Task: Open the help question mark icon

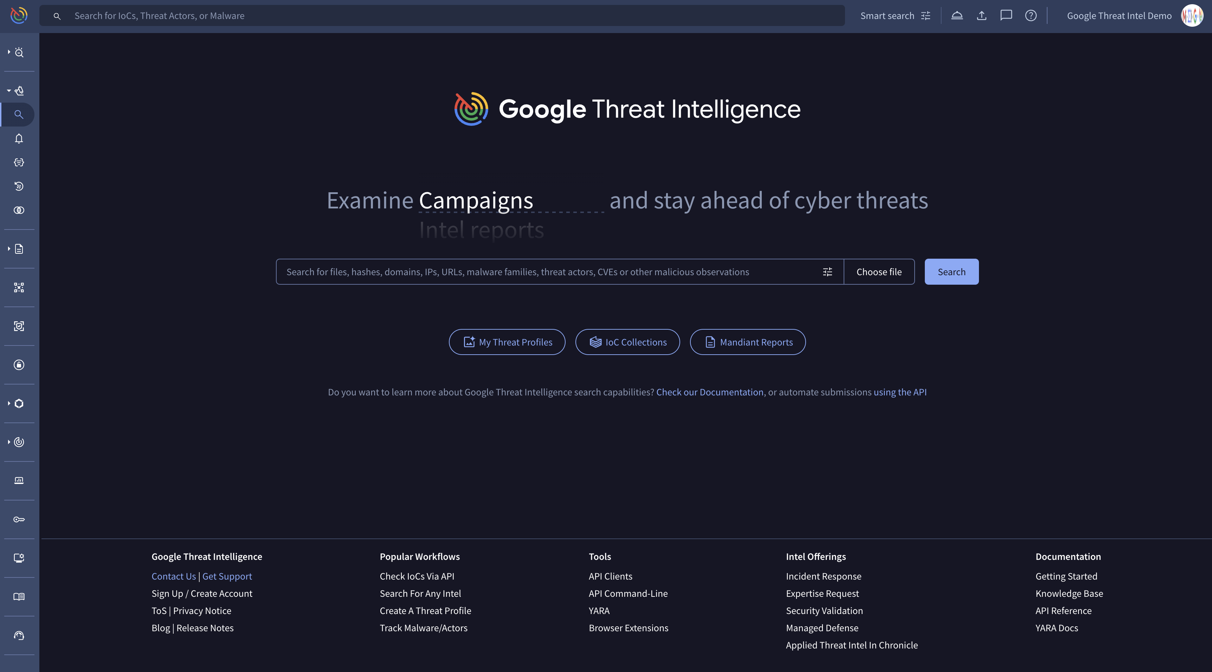Action: [x=1031, y=15]
